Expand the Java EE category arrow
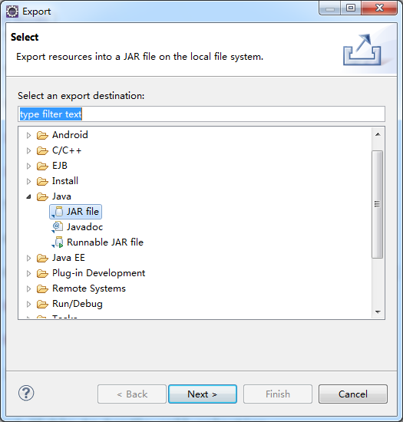 [28, 258]
